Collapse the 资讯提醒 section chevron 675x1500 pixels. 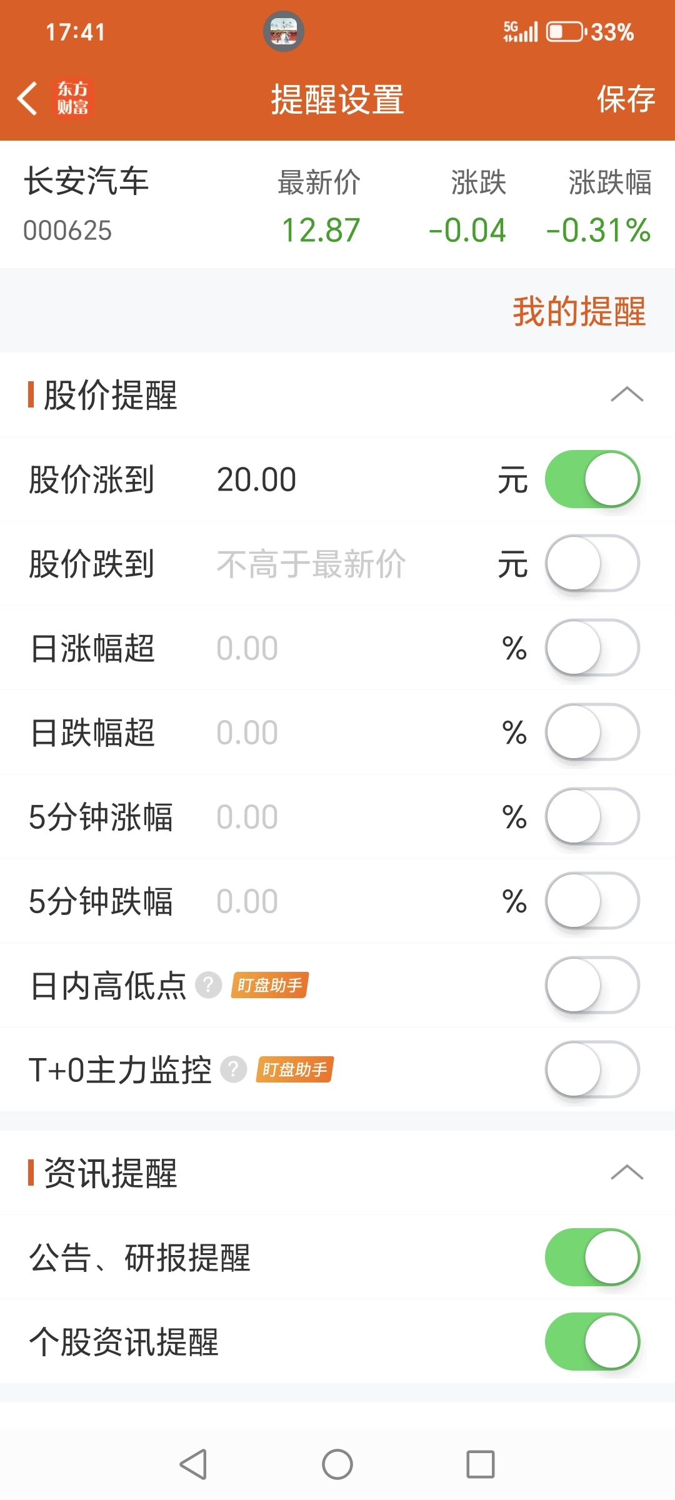tap(627, 1172)
